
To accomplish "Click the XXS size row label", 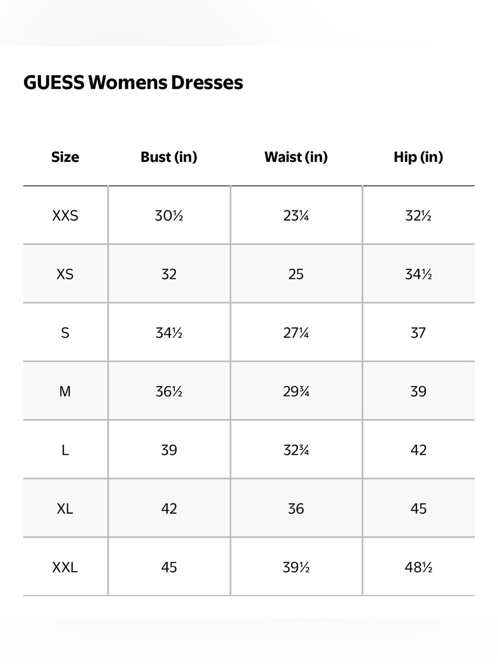I will [65, 216].
